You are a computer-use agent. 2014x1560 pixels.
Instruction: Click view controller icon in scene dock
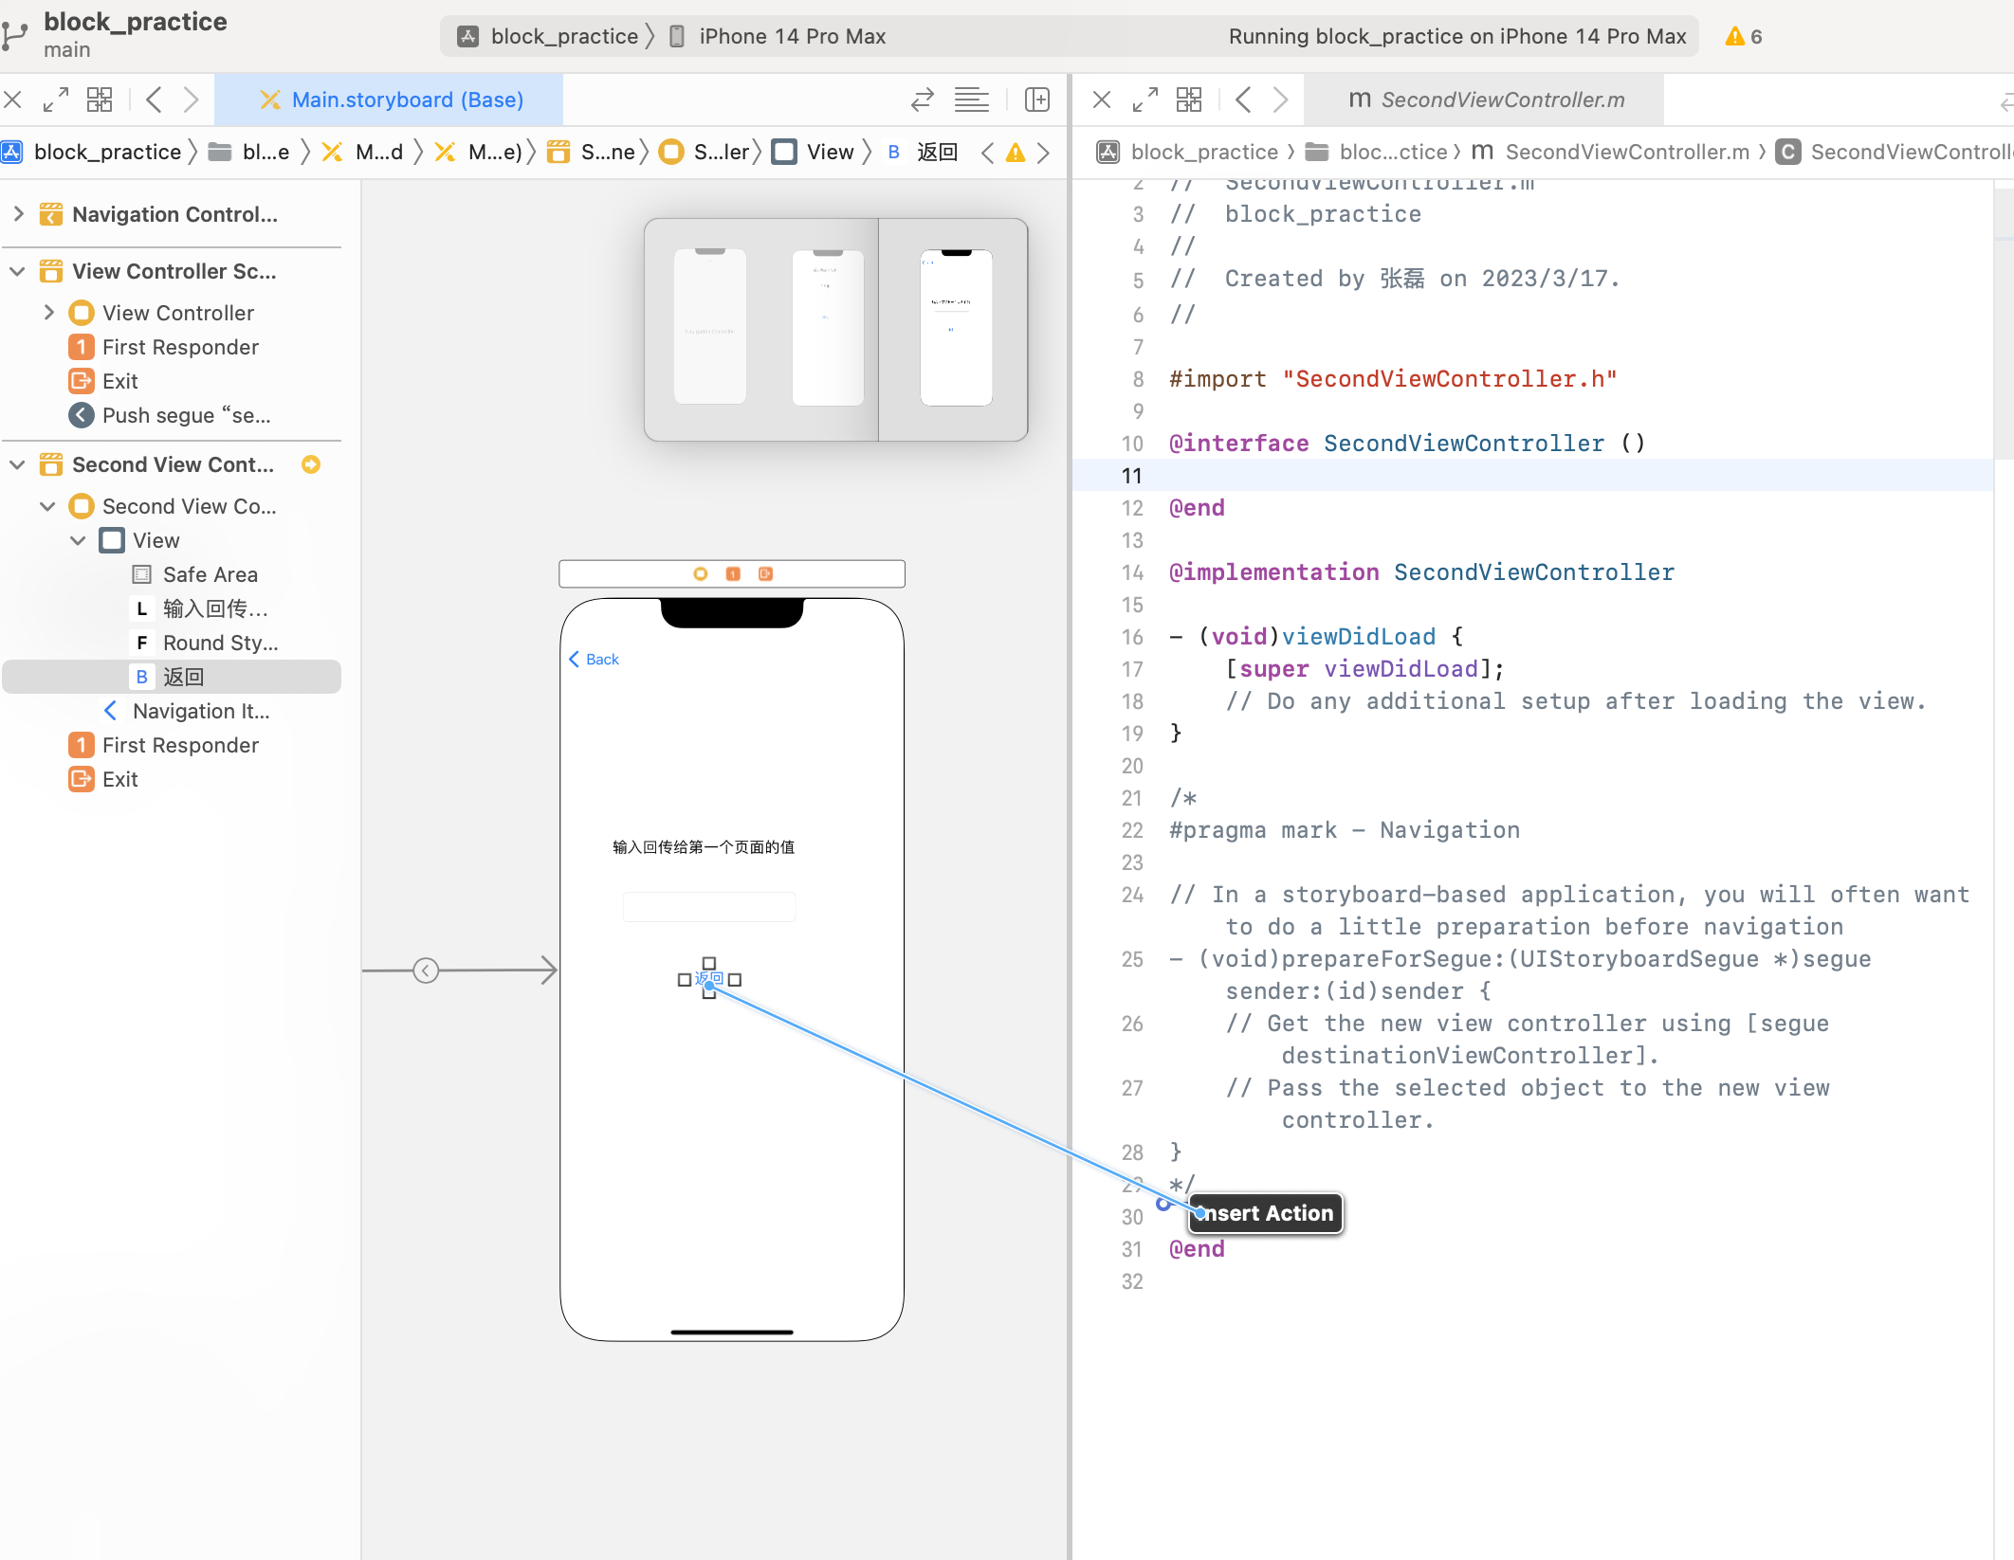click(701, 573)
